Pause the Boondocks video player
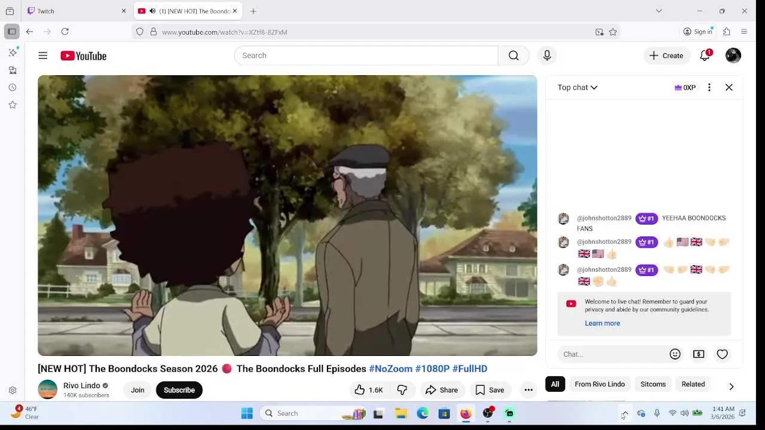Screen dimensions: 765x430 287,216
